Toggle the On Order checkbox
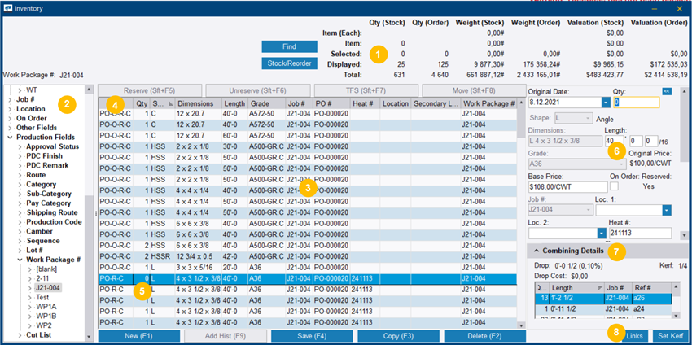The image size is (692, 345). click(x=614, y=187)
